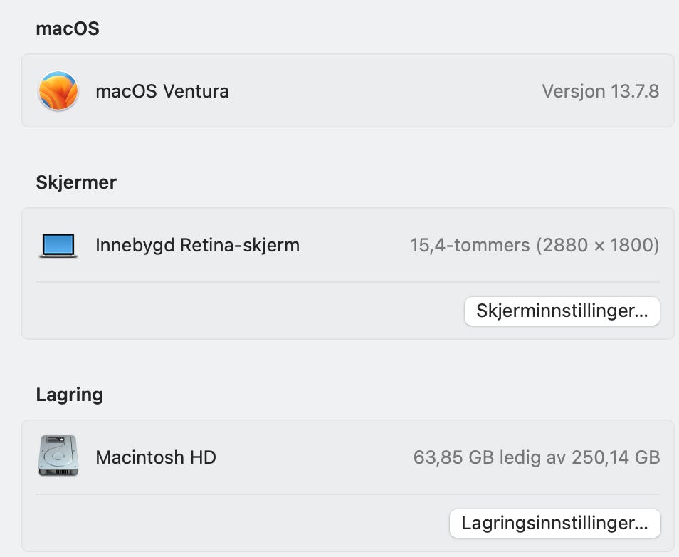679x557 pixels.
Task: Click the 2880 × 1800 resolution value
Action: click(598, 245)
